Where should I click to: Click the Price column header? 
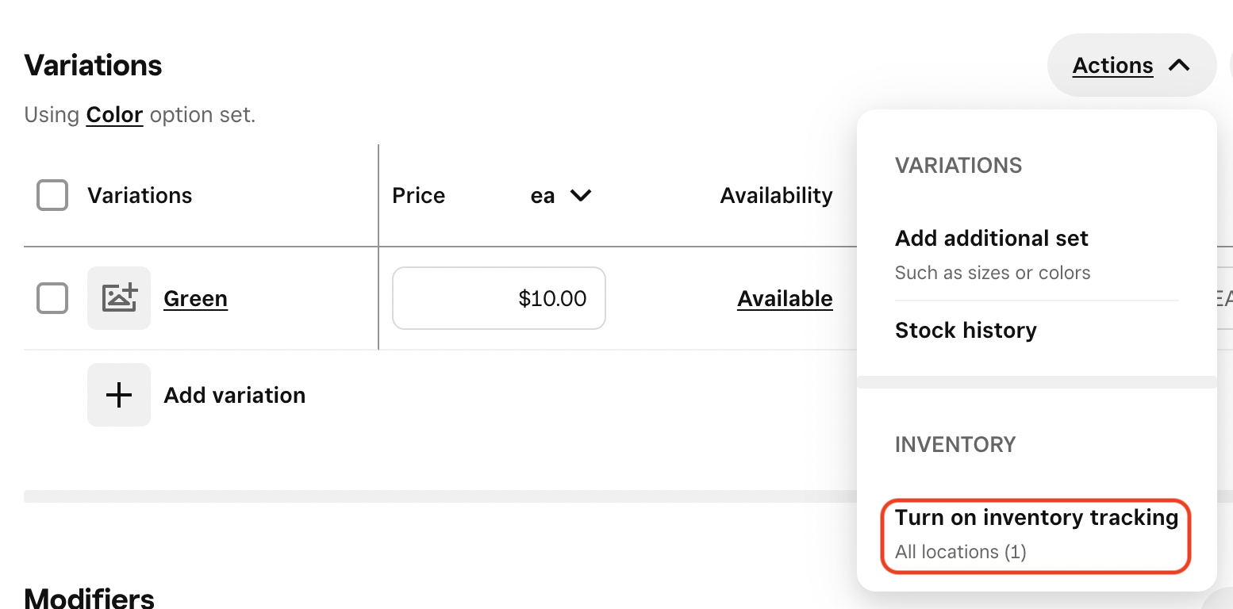[418, 196]
